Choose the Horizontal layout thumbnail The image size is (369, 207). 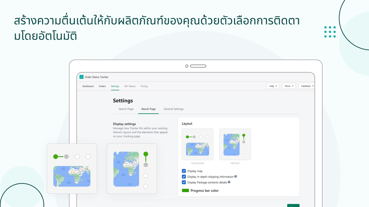click(x=197, y=144)
